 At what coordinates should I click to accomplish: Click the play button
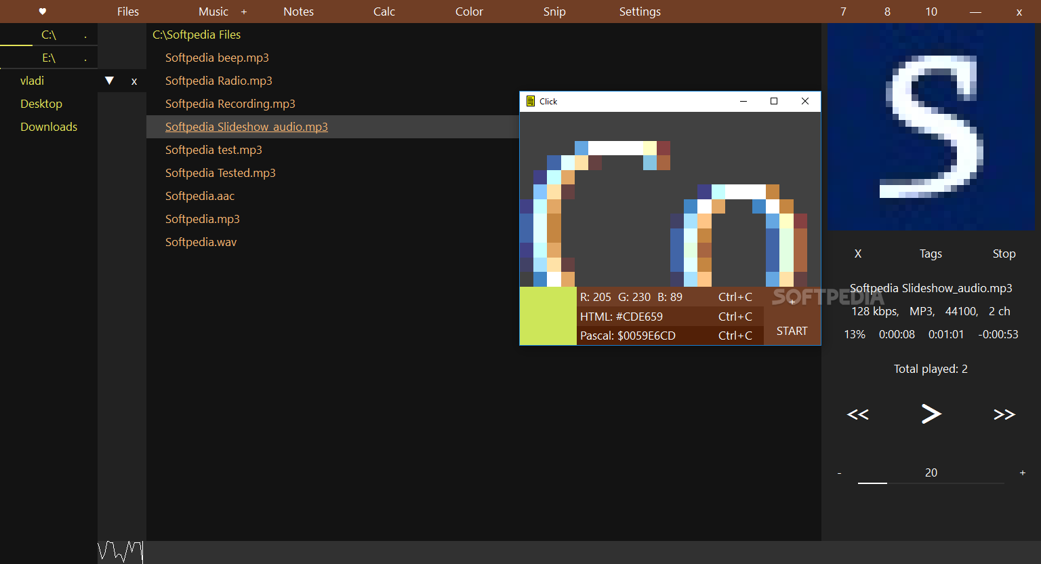[931, 414]
